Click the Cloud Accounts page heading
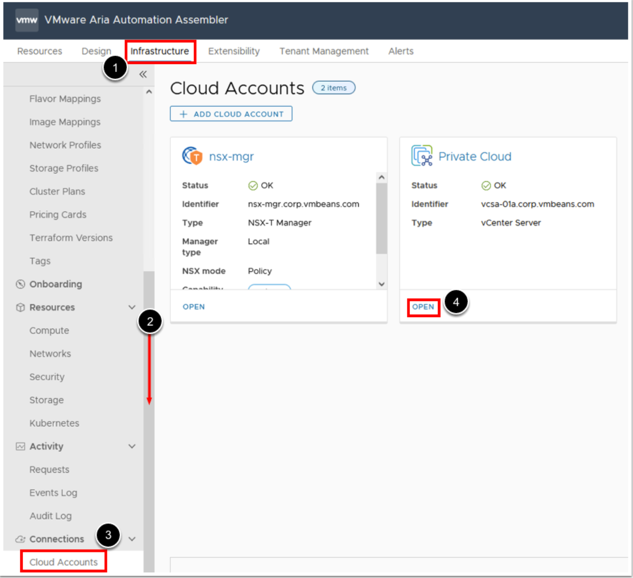633x578 pixels. [237, 88]
